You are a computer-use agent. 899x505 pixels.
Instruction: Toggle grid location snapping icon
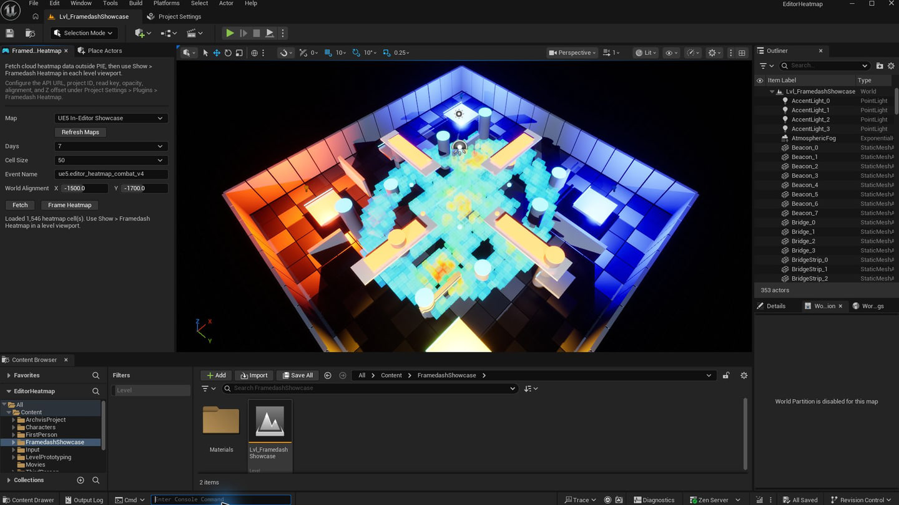[x=328, y=53]
